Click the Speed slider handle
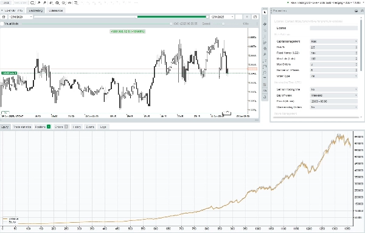This screenshot has height=233, width=365. (x=223, y=24)
